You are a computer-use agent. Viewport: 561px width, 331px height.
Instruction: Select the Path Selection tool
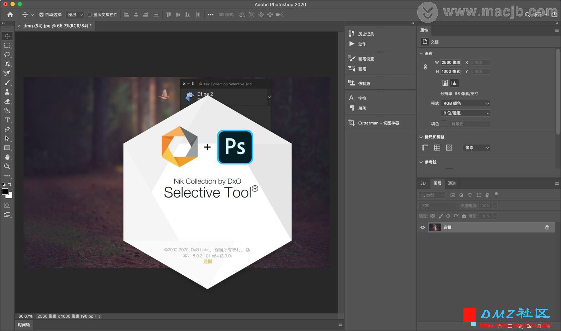coord(7,138)
